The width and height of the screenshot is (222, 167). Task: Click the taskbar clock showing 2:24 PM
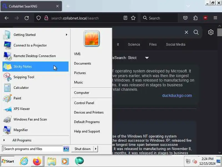[x=207, y=161]
